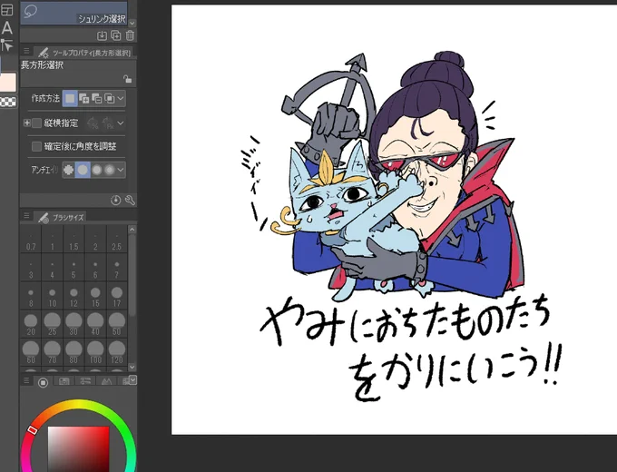Open the color panel tab overflow dropdown

tap(133, 380)
